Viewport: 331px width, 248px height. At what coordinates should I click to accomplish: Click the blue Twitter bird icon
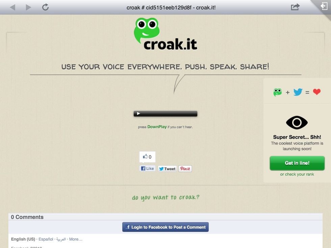tap(298, 92)
